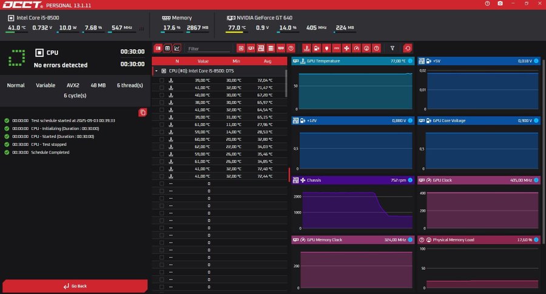Open info for GPU Temperature graph
Viewport: 546px width, 294px height.
[410, 61]
